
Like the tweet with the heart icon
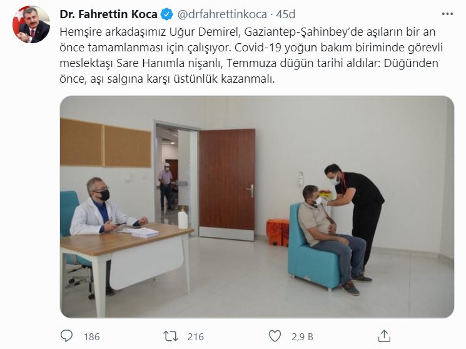click(x=275, y=336)
